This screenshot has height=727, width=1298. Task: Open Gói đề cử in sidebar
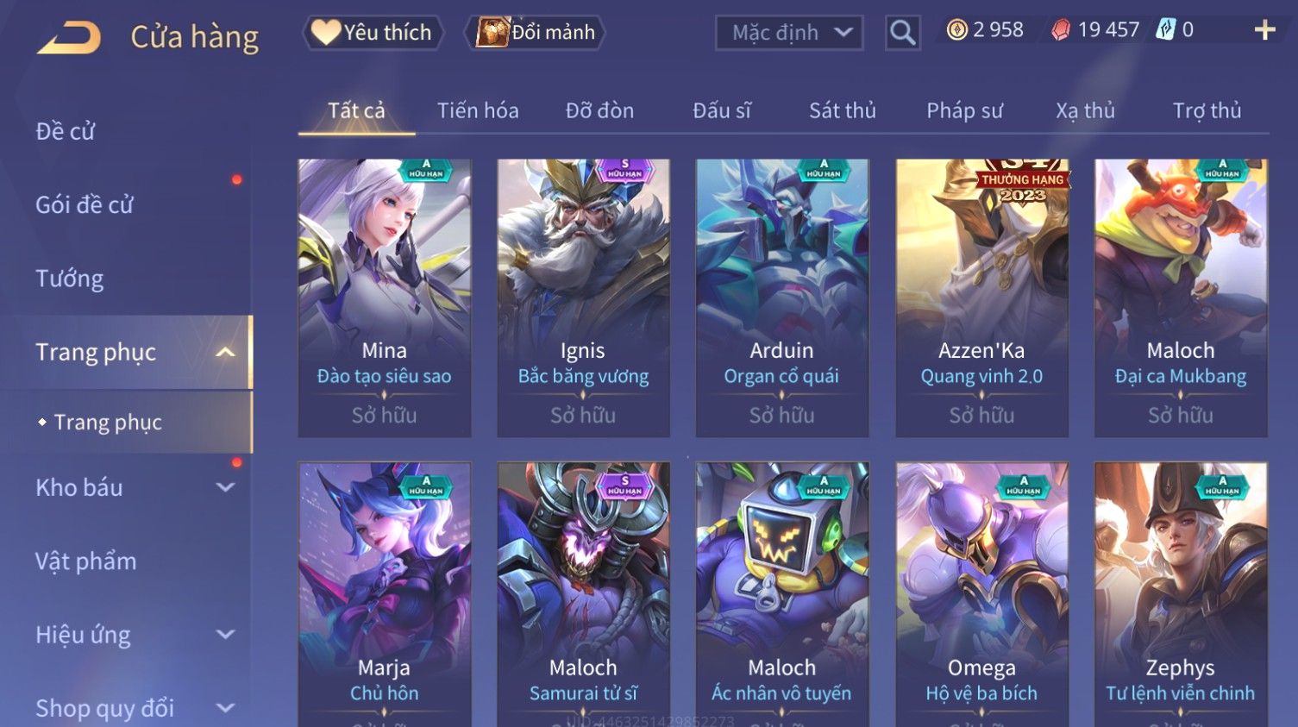pos(85,204)
